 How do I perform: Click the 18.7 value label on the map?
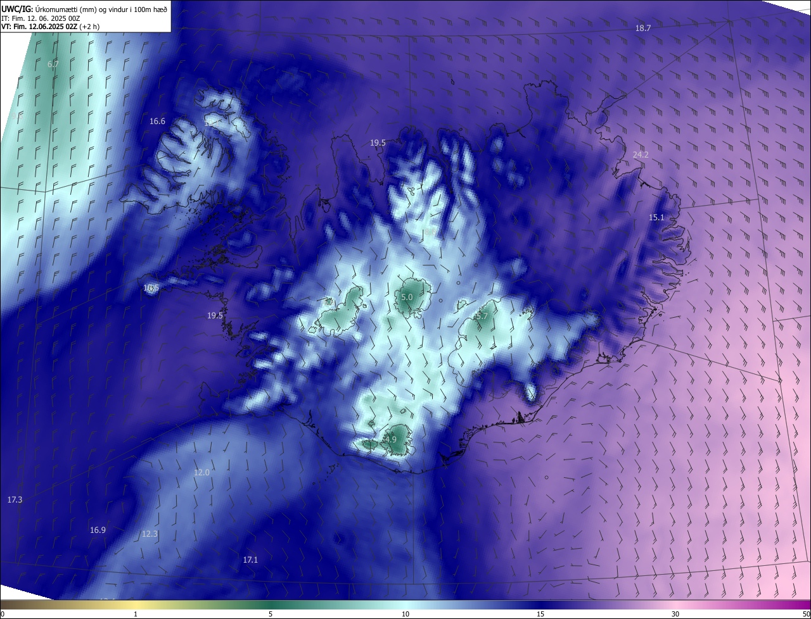pos(643,28)
